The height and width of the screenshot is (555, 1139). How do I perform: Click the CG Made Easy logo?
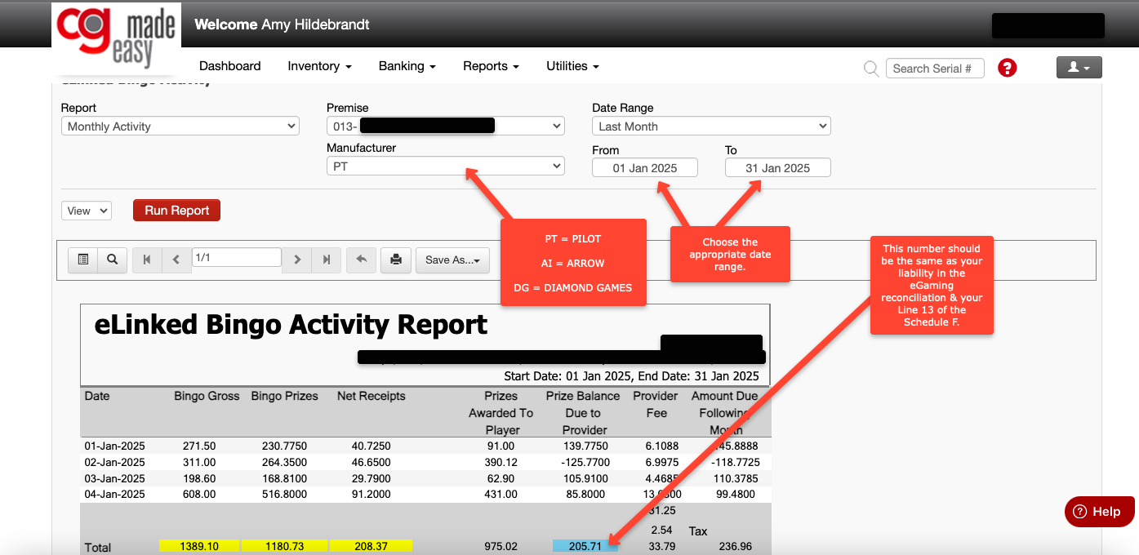click(116, 38)
